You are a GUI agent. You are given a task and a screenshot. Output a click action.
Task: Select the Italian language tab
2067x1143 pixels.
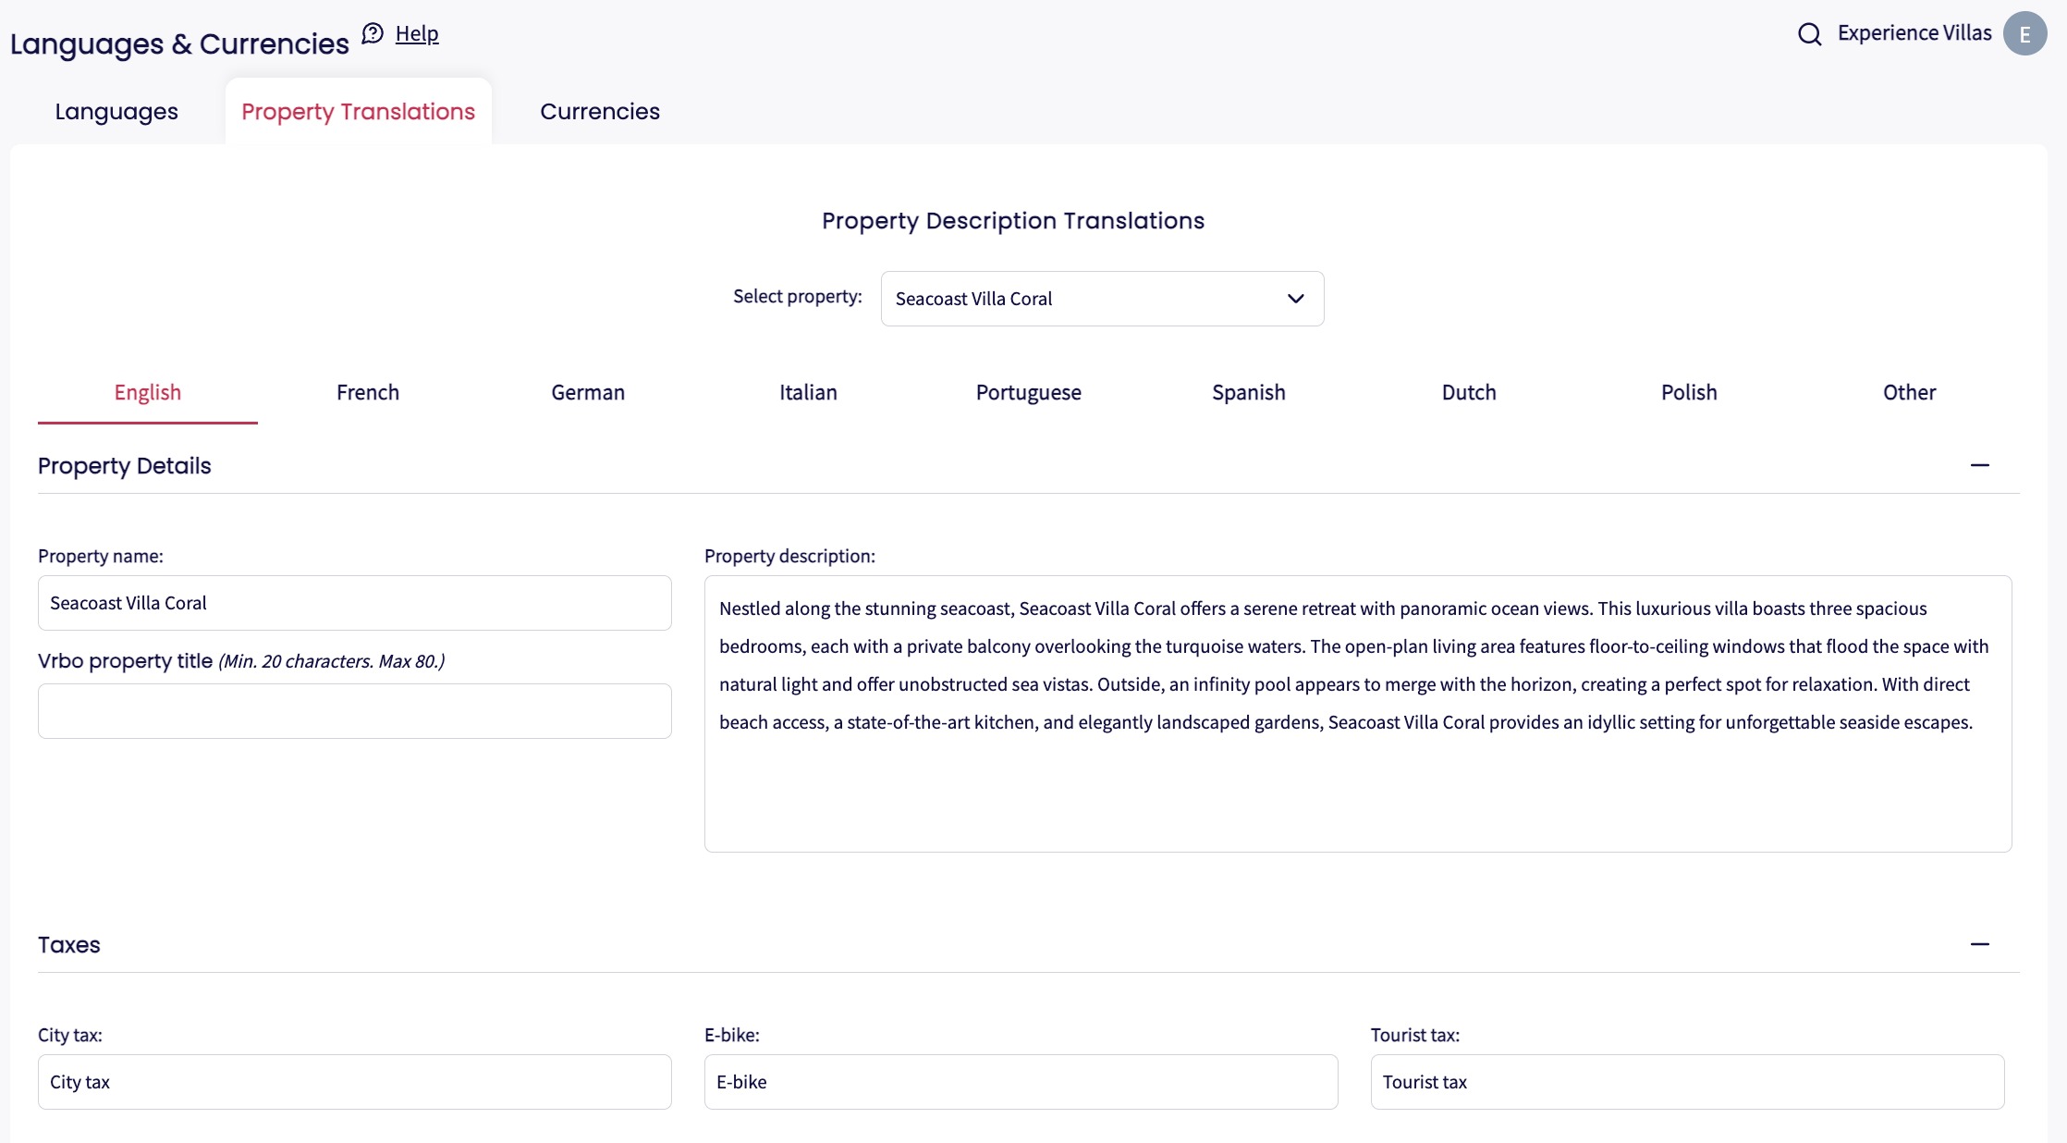[x=808, y=392]
